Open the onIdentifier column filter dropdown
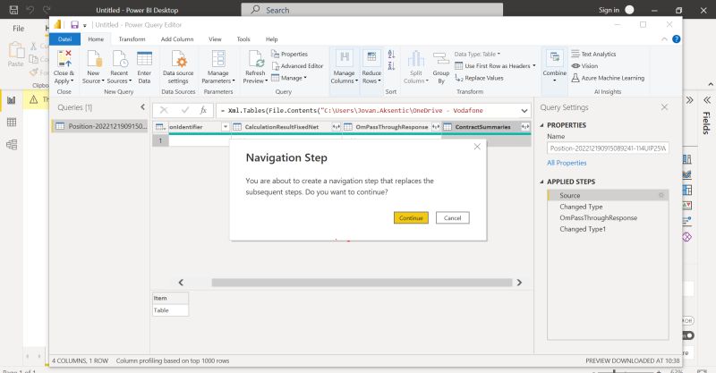Viewport: 716px width, 373px height. [x=226, y=127]
